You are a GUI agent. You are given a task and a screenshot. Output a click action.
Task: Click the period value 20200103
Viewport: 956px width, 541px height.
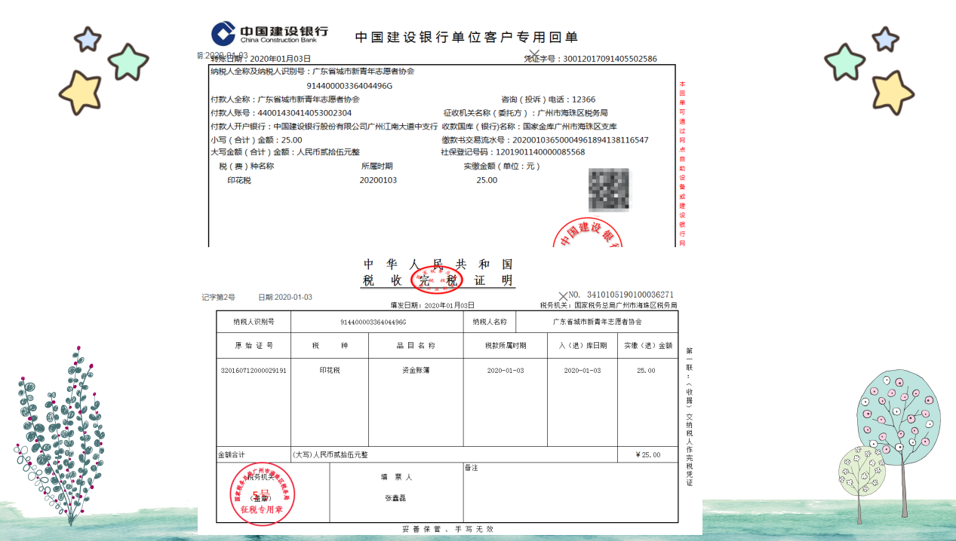click(378, 180)
